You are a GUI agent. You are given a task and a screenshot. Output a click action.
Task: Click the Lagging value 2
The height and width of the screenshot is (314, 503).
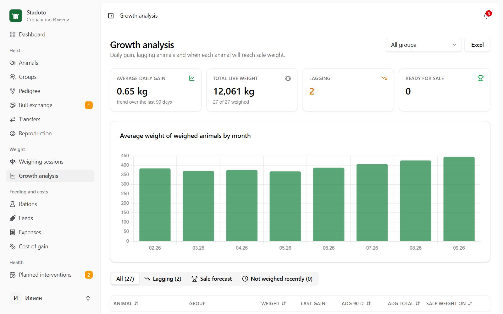coord(312,91)
